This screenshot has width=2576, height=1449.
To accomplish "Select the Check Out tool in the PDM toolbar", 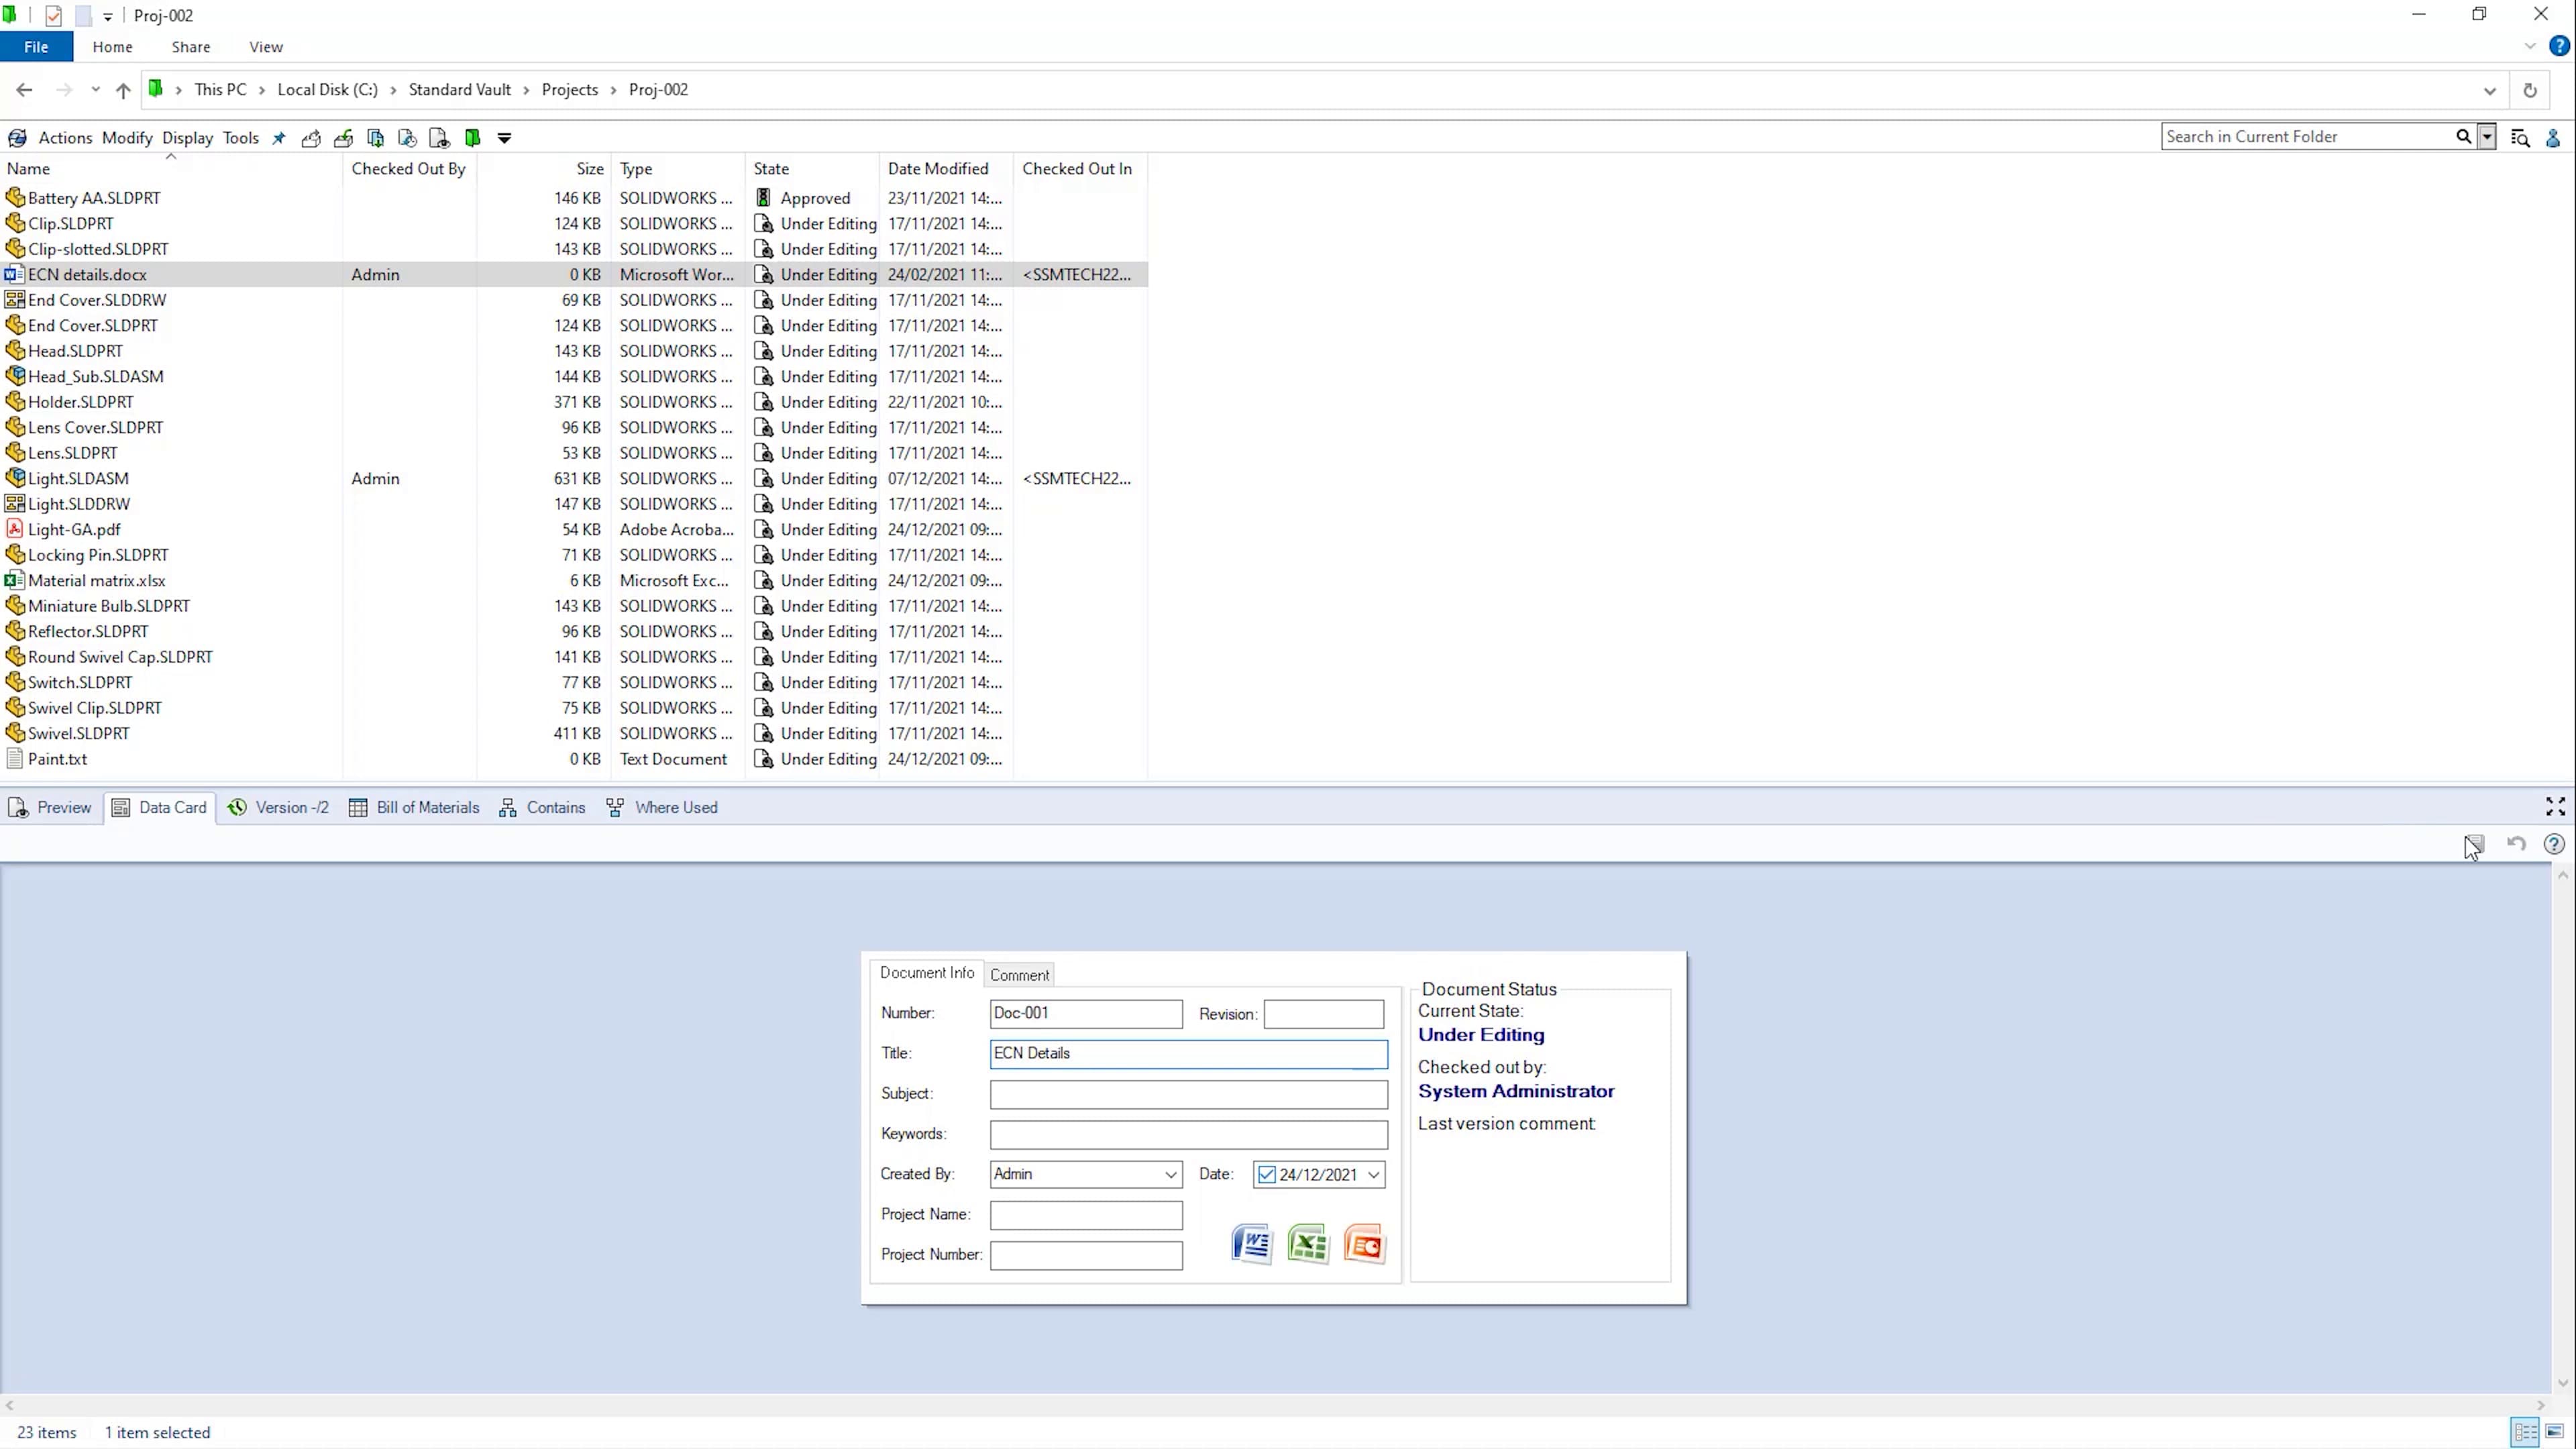I will [x=311, y=138].
